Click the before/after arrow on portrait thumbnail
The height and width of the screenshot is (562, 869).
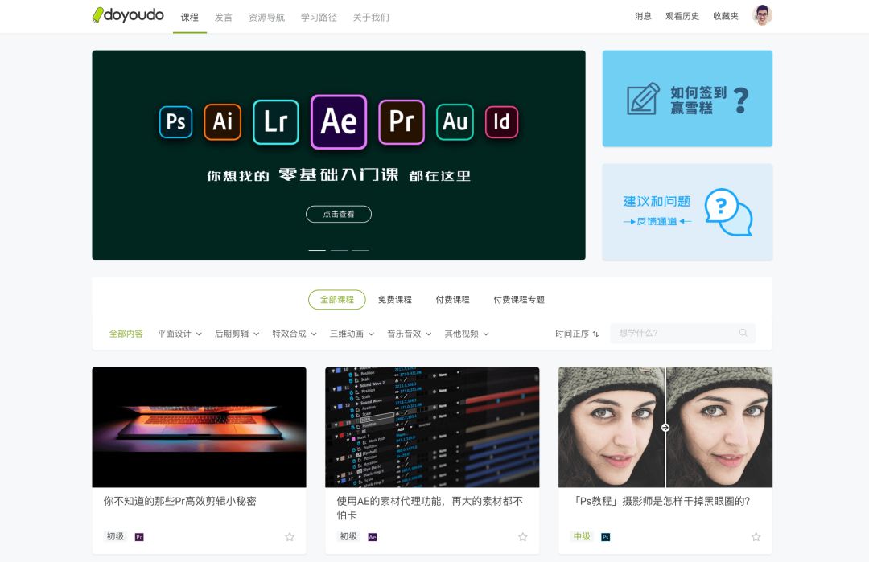click(665, 428)
